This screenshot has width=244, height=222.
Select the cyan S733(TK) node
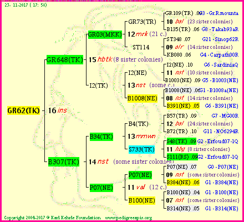(x=141, y=149)
